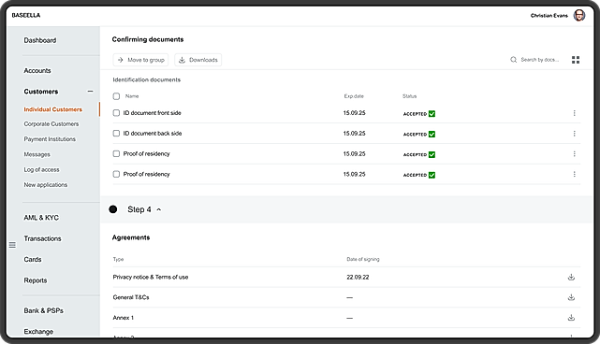Check ID document back side checkbox
The width and height of the screenshot is (600, 344).
point(116,133)
